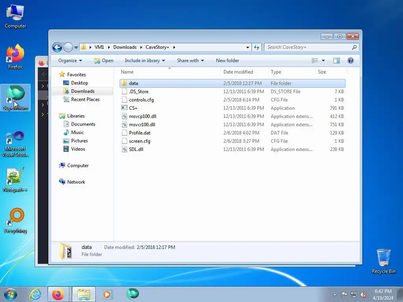Open Downloads in the navigation pane
Viewport: 403px width, 302px height.
click(83, 91)
